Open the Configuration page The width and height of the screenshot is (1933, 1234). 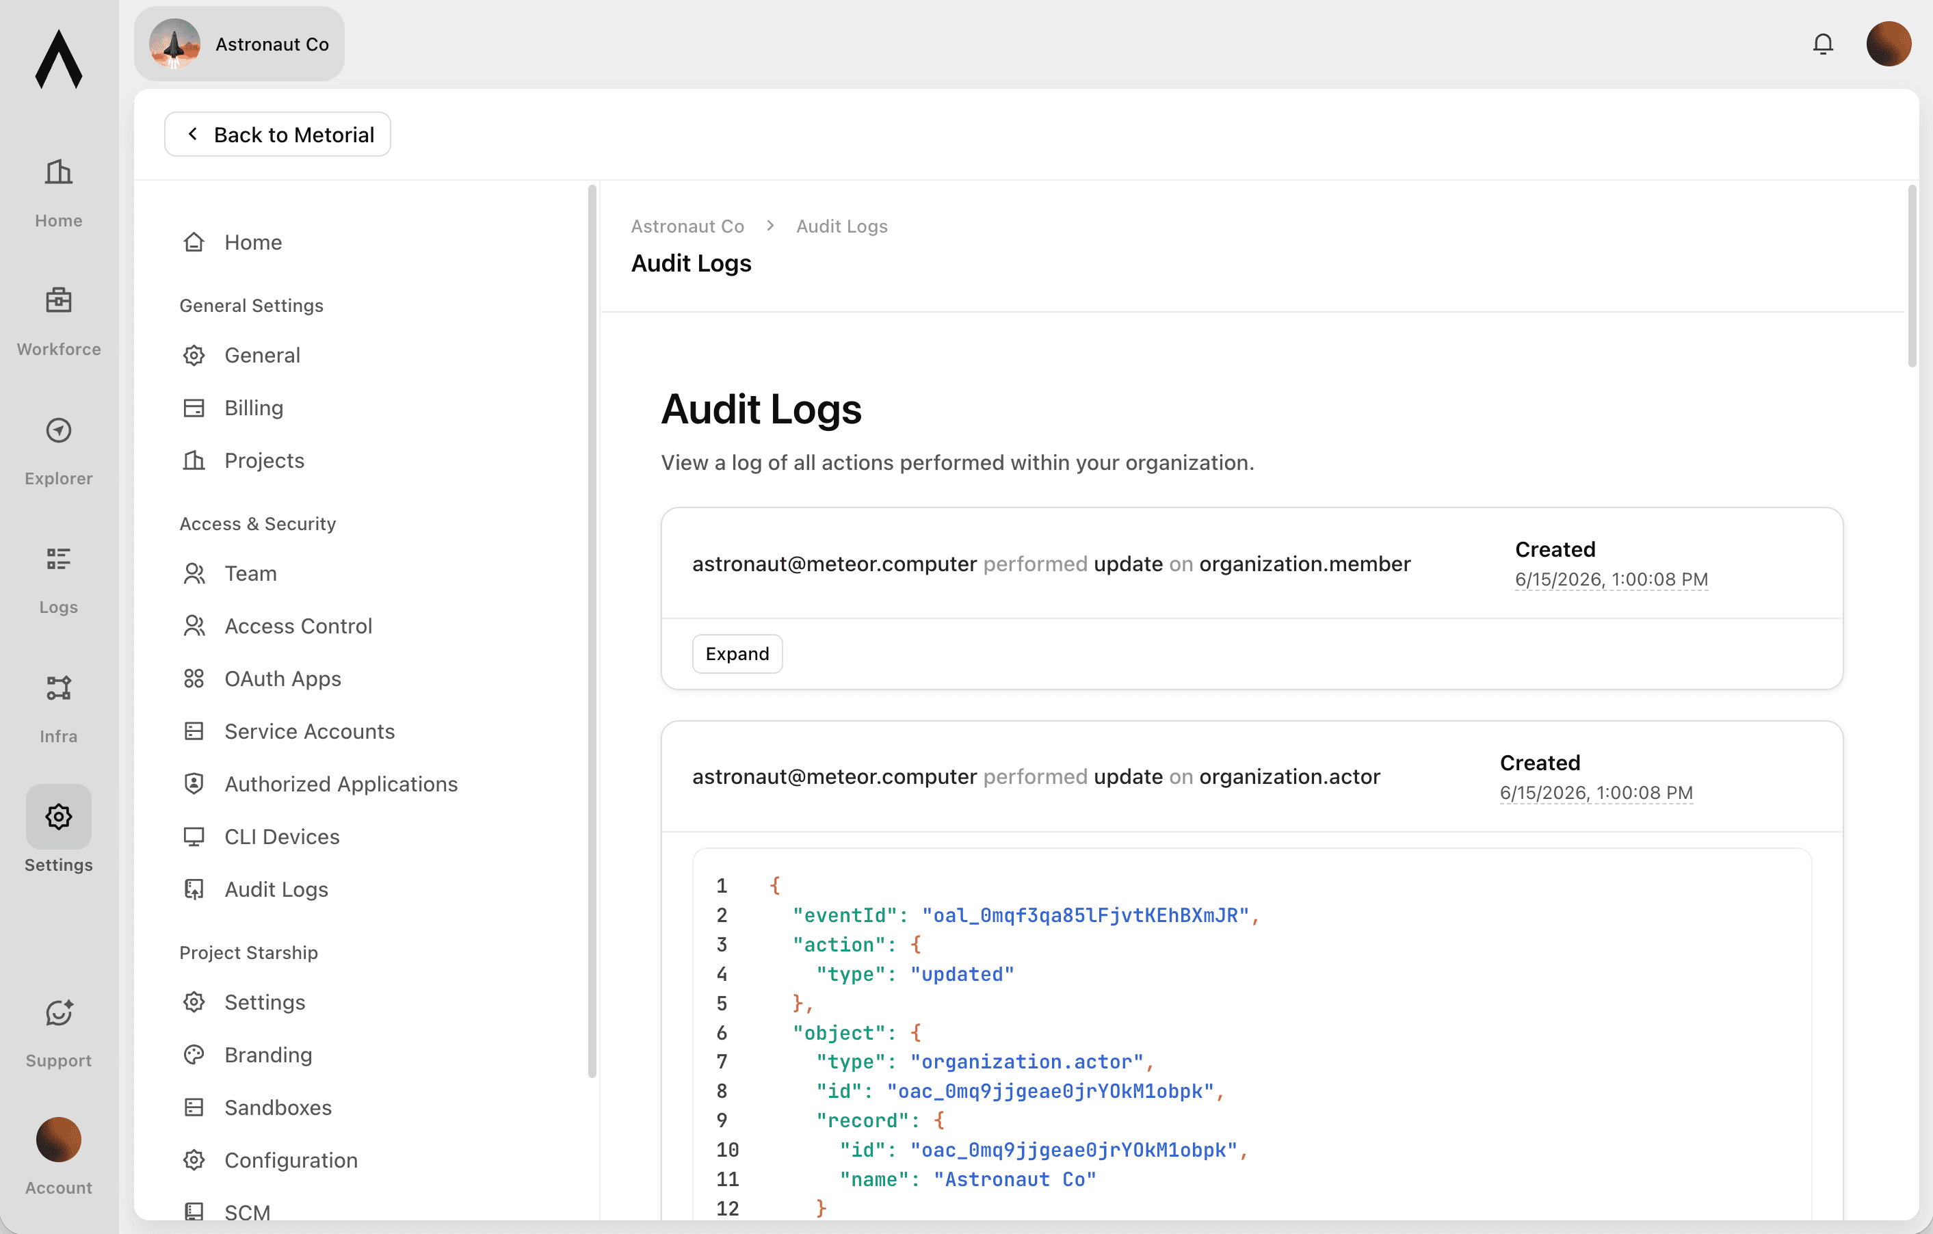click(x=291, y=1160)
